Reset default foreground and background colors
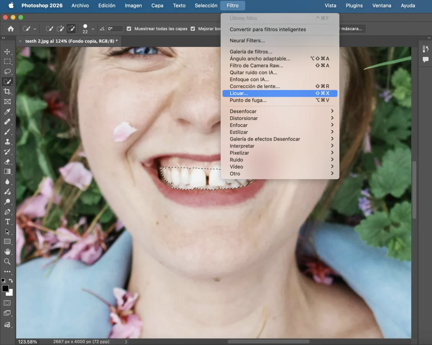The image size is (432, 345). (3, 281)
